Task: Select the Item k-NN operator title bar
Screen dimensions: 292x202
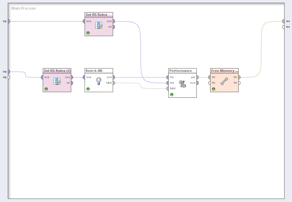Action: [94, 71]
